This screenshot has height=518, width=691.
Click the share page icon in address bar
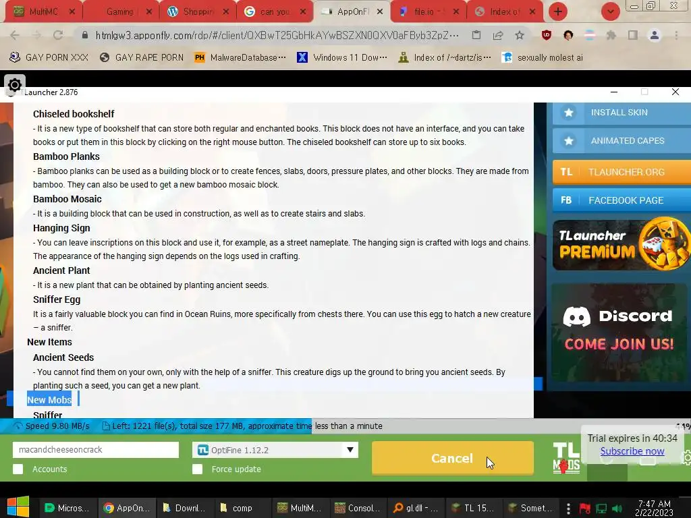(x=498, y=35)
